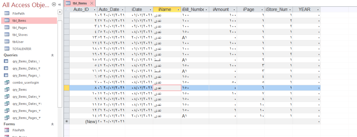The height and width of the screenshot is (137, 357).
Task: Close the tbl_Items tab
Action: click(x=91, y=3)
